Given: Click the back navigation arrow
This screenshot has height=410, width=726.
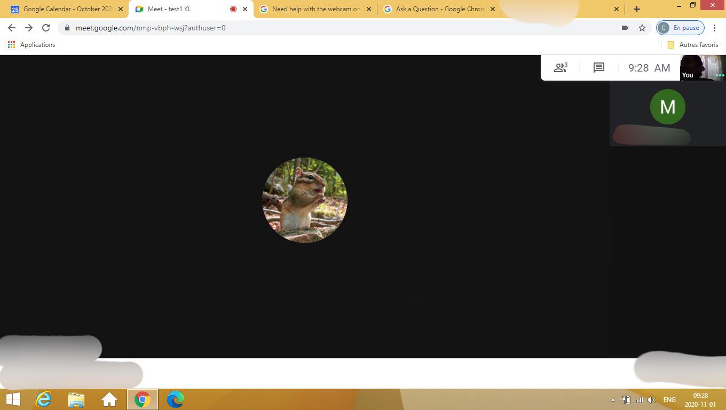Looking at the screenshot, I should coord(11,28).
